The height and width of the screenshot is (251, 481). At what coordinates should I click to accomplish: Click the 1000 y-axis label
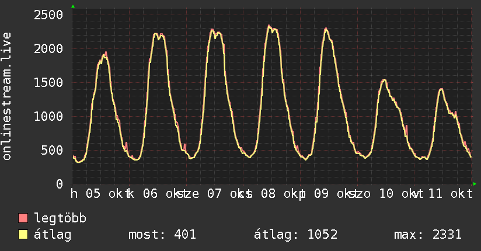[x=48, y=116]
